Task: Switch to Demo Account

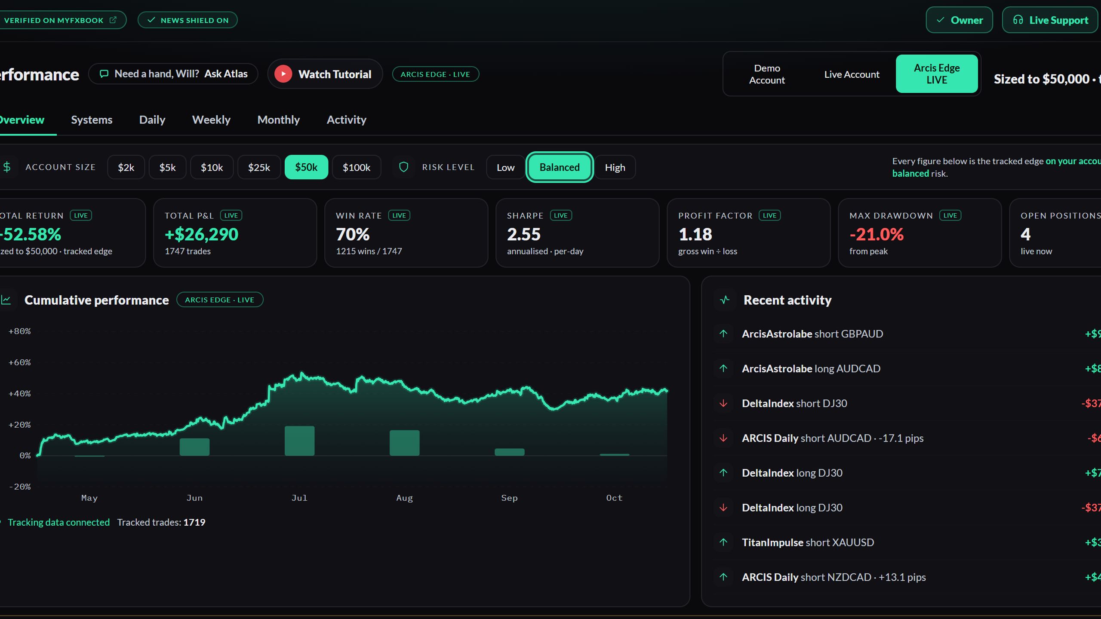Action: (767, 74)
